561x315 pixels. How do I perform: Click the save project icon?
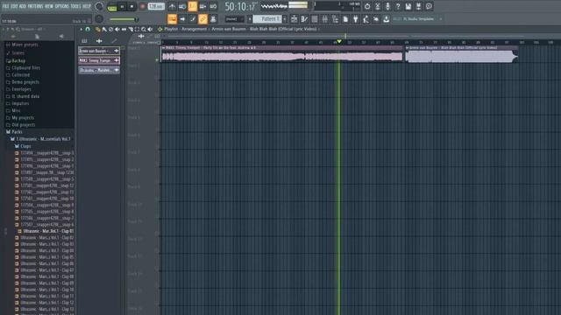408,6
